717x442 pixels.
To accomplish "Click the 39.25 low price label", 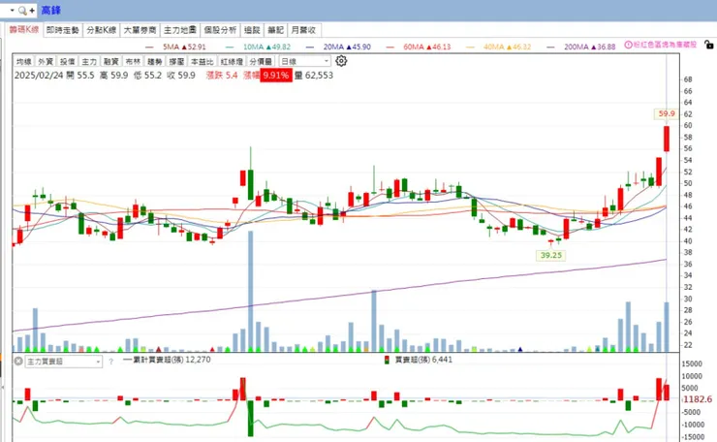I will click(551, 255).
